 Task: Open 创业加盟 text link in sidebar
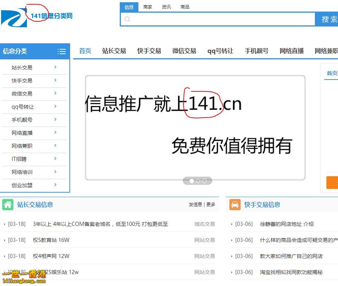click(22, 185)
